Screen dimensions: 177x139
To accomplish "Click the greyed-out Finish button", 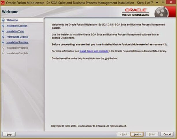I will 152,134.
